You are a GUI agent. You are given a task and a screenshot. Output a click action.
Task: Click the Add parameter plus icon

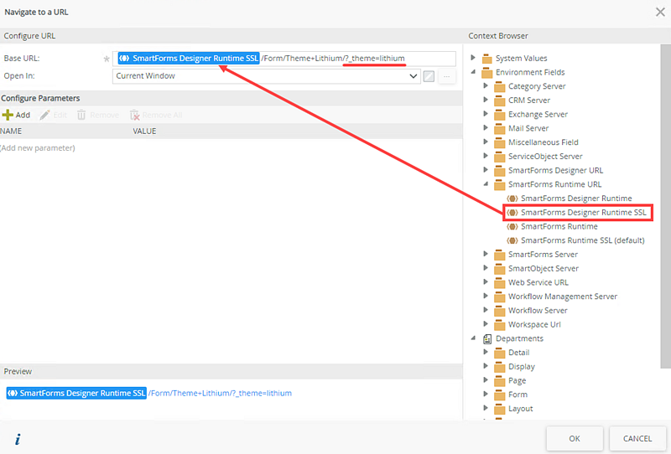click(x=8, y=115)
